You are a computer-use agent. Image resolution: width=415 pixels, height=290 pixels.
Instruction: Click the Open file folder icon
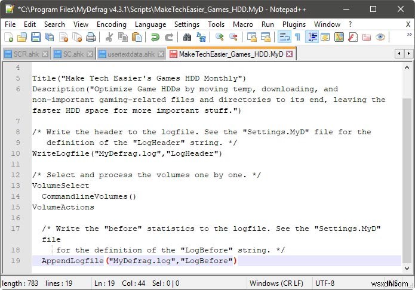coord(22,37)
